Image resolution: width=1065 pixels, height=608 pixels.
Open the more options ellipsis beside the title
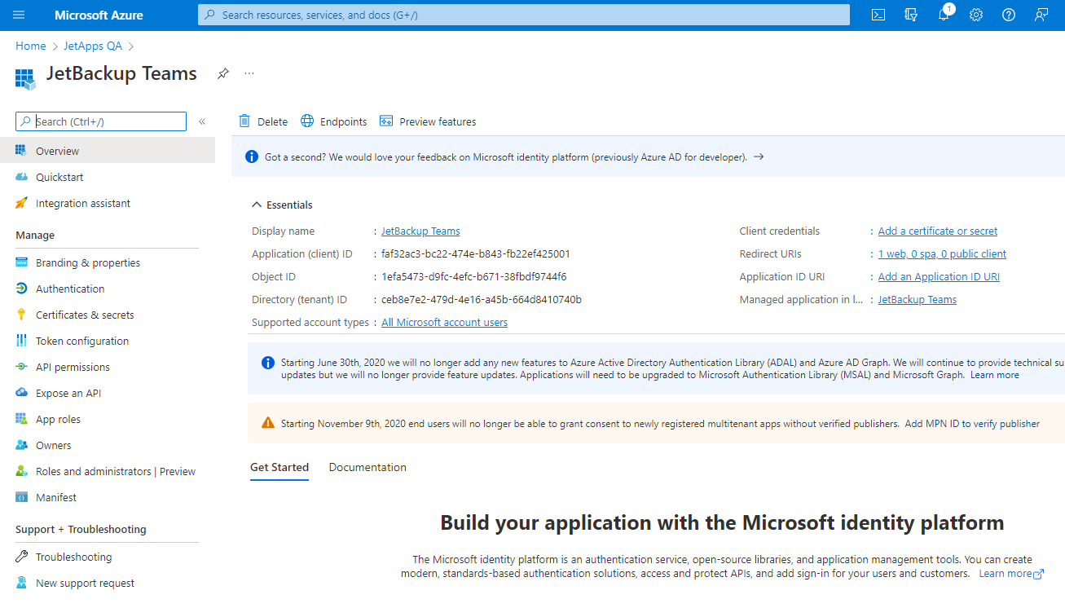[x=249, y=73]
